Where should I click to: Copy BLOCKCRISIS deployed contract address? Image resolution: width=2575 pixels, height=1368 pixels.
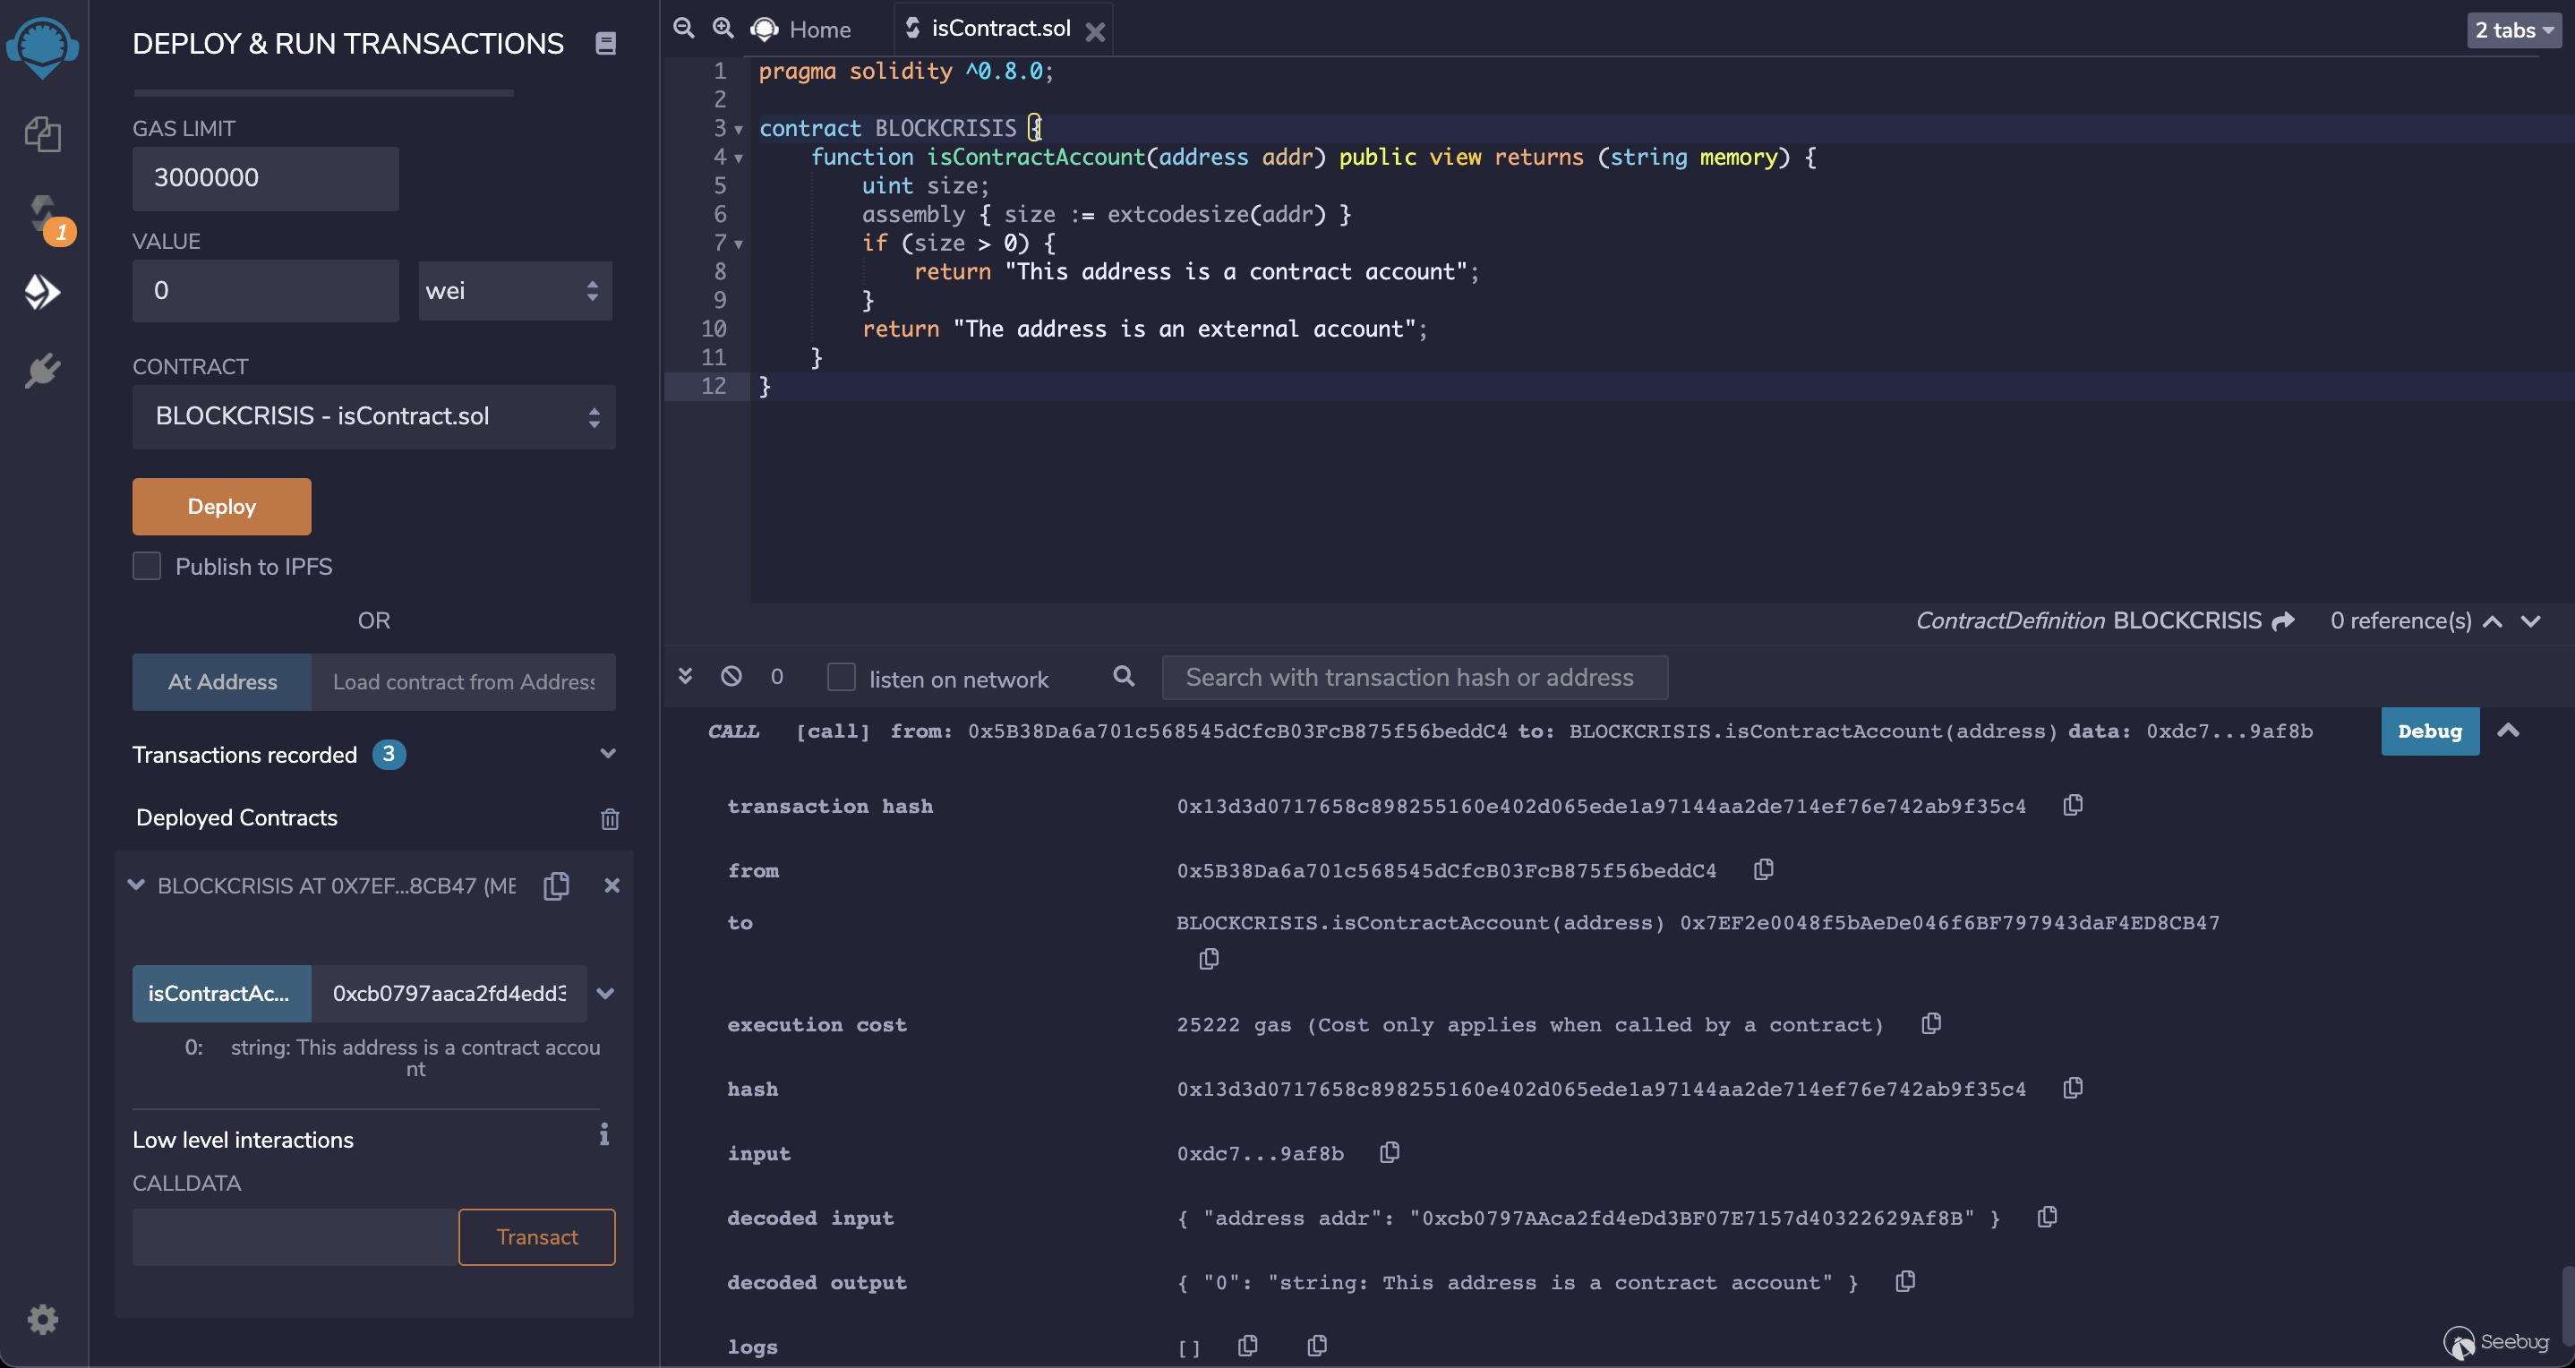[556, 885]
